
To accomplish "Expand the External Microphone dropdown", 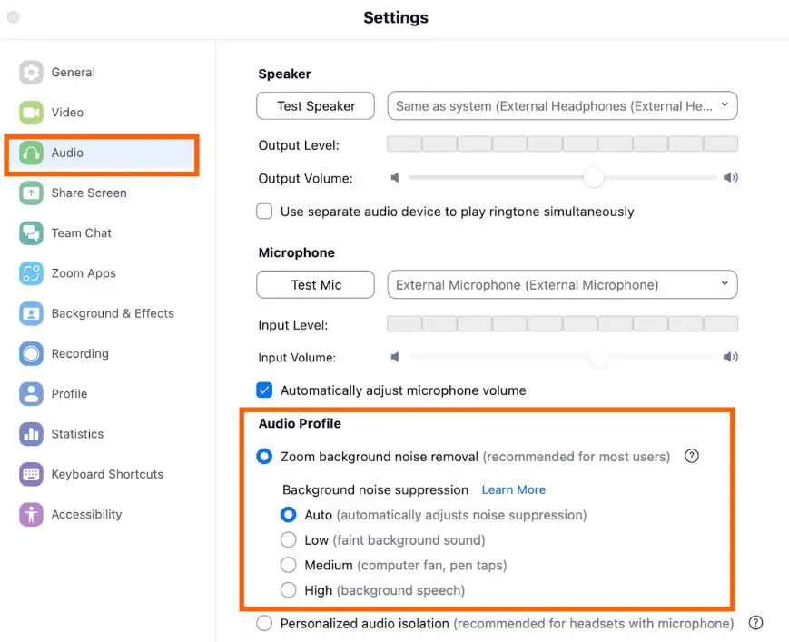I will coord(562,285).
